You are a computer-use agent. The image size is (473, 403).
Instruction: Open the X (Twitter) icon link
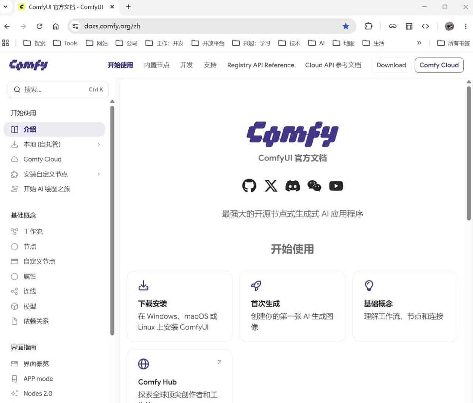271,186
